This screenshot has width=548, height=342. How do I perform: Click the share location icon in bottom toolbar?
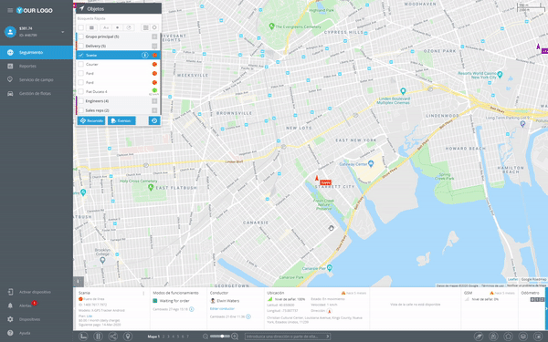point(113,337)
